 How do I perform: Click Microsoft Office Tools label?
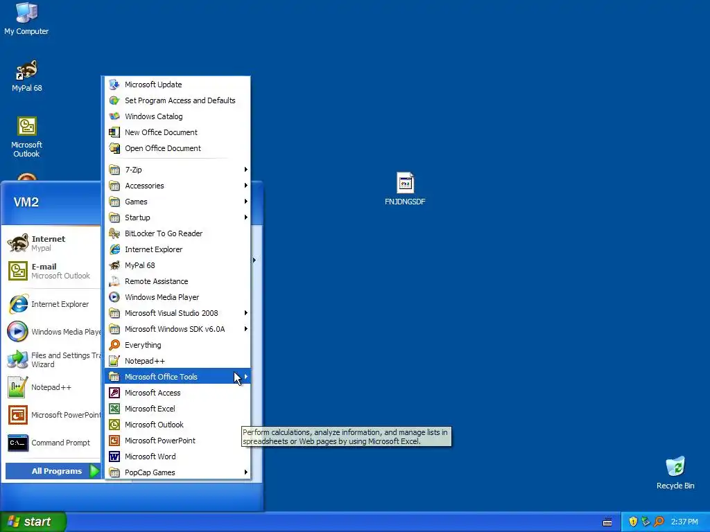pyautogui.click(x=161, y=377)
